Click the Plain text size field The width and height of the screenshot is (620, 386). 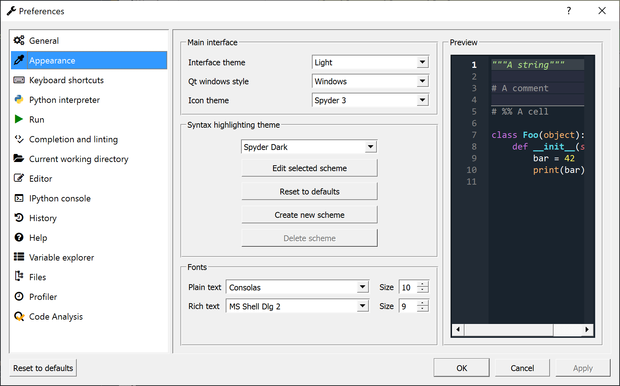(408, 287)
